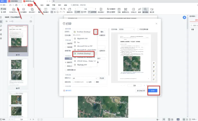Switch to 阅读模式 reading mode
This screenshot has width=198, height=121.
(46, 10)
